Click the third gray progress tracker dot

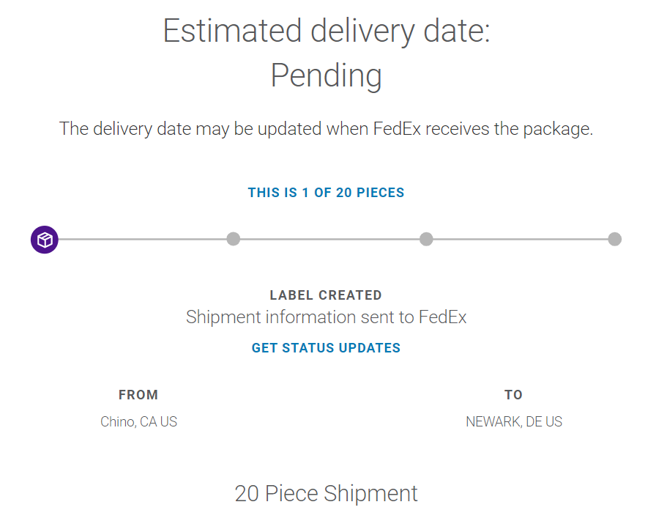point(426,239)
